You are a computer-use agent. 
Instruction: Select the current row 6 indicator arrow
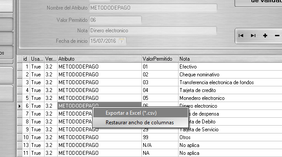(19, 106)
